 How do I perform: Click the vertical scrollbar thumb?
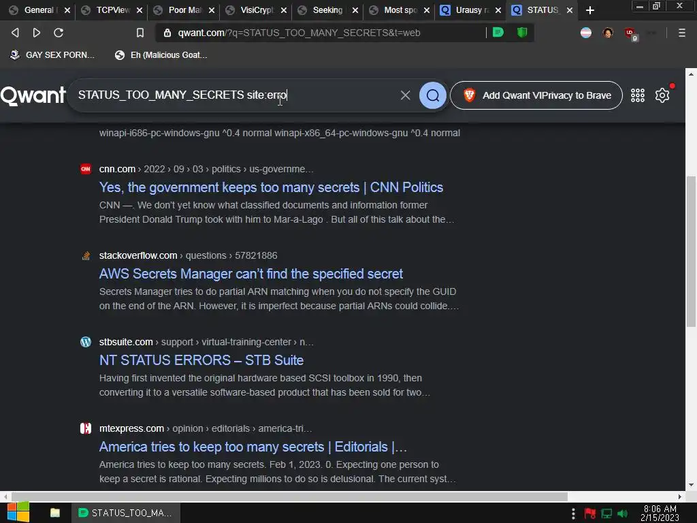click(x=690, y=251)
